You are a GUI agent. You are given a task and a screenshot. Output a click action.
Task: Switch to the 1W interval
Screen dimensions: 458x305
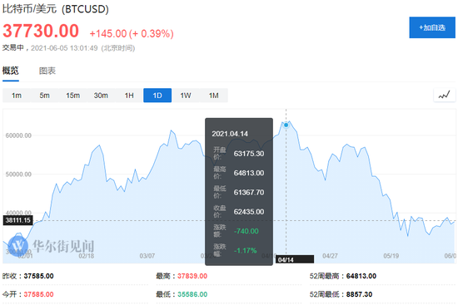tap(186, 96)
